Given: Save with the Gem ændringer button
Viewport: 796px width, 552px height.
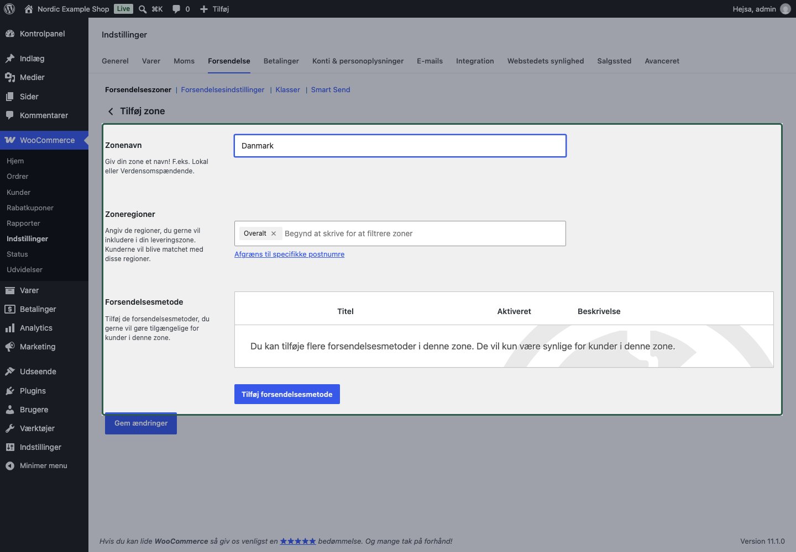Looking at the screenshot, I should pyautogui.click(x=141, y=423).
